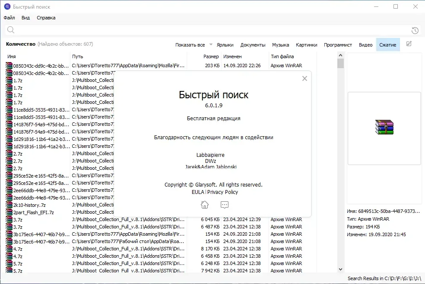Click the Размер: 194 КБ detail

[363, 227]
